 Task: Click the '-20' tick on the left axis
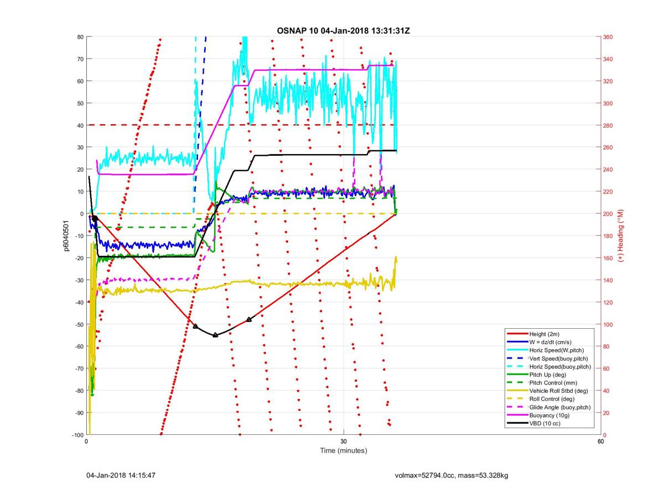click(78, 258)
